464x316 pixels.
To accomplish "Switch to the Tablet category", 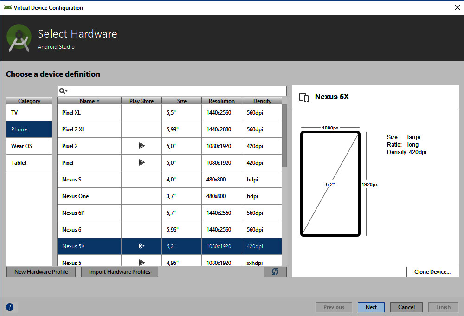I will [29, 163].
